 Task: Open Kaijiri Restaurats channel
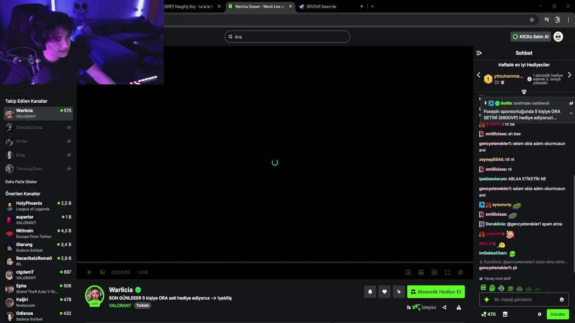point(38,302)
